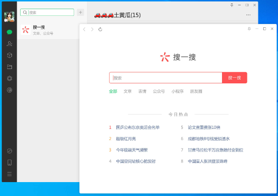The height and width of the screenshot is (196, 278).
Task: Click the 搜一搜 logo heading
Action: (178, 57)
